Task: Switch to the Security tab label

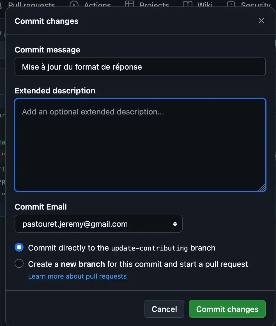Action: pyautogui.click(x=256, y=5)
